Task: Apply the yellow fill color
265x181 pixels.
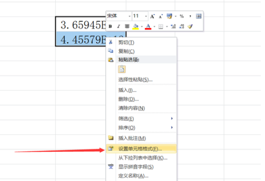Action: coord(136,26)
